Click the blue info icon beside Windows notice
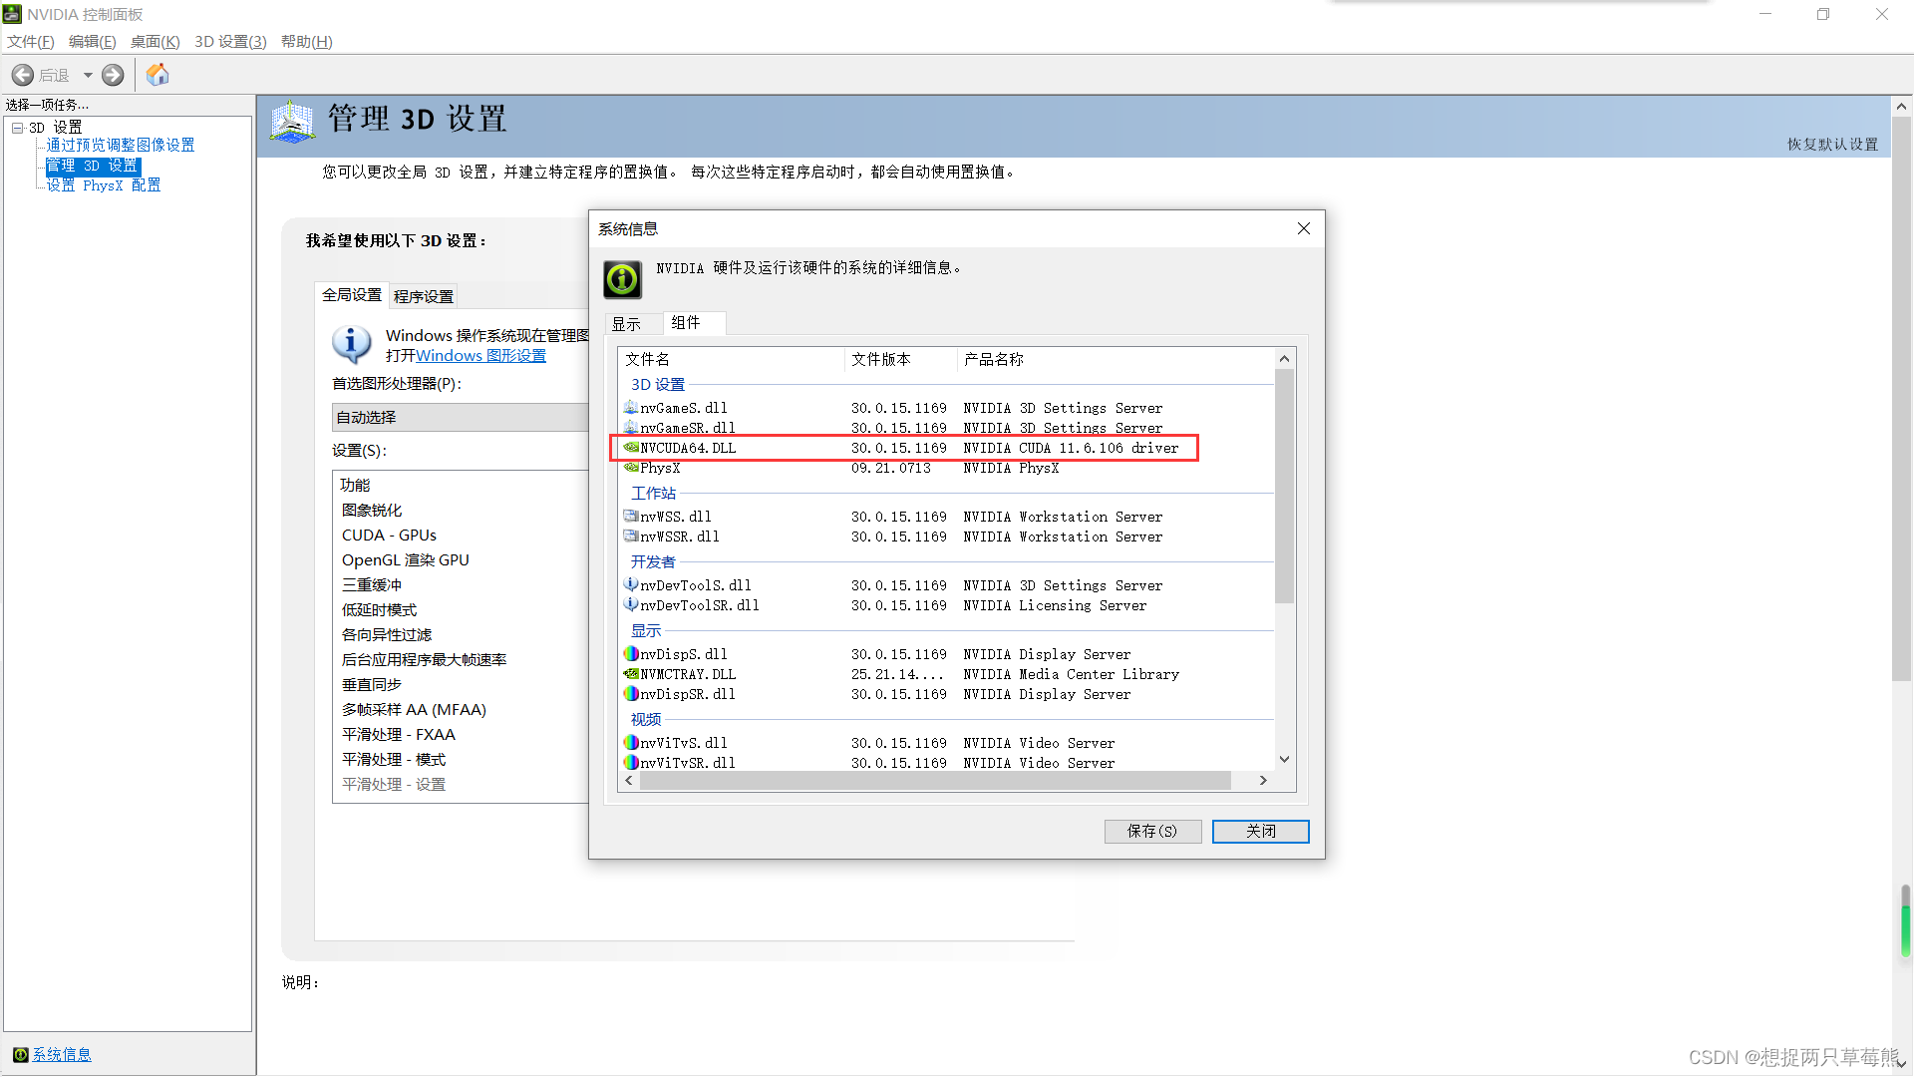1914x1077 pixels. click(x=351, y=344)
